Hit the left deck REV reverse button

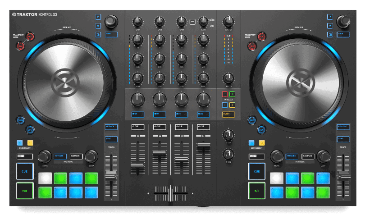(x=20, y=46)
